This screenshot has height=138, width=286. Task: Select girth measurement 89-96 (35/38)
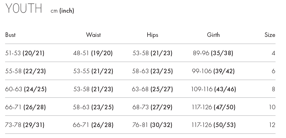(213, 53)
